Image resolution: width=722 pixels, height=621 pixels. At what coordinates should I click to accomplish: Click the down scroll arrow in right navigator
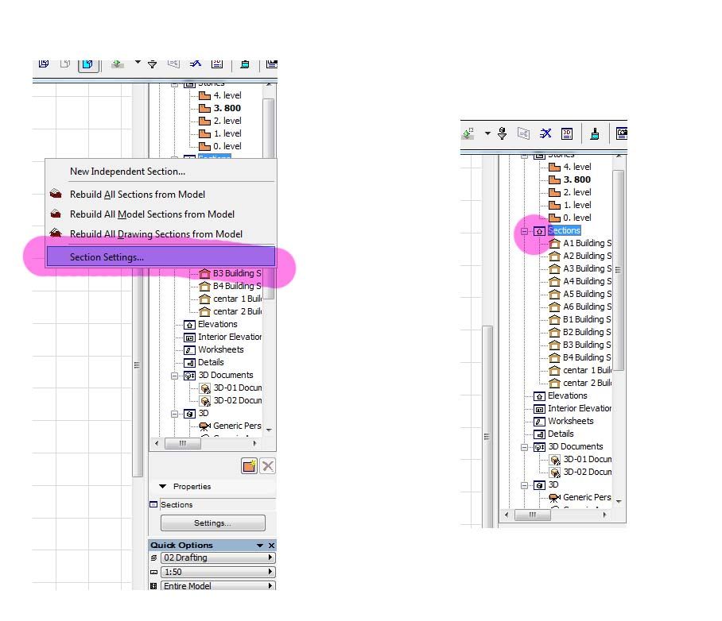619,501
